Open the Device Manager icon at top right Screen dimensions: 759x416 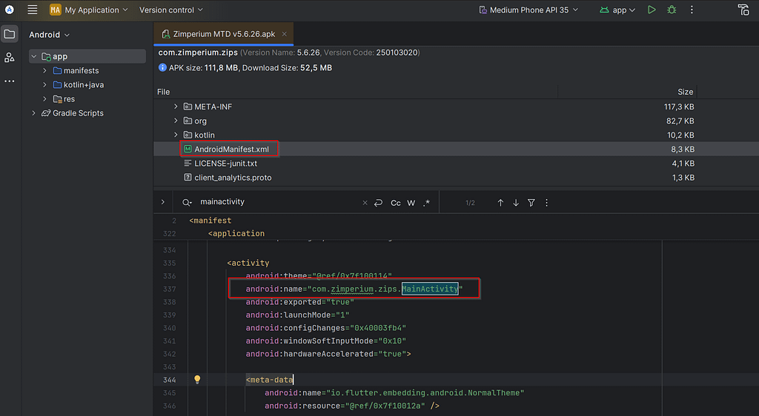point(743,10)
